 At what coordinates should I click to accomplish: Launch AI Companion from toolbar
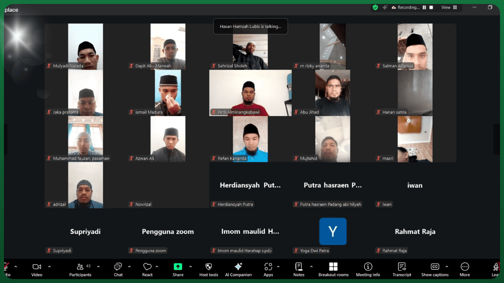coord(238,270)
